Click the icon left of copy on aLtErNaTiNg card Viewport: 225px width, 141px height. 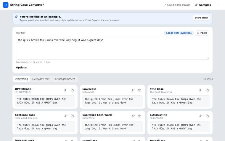(201, 116)
